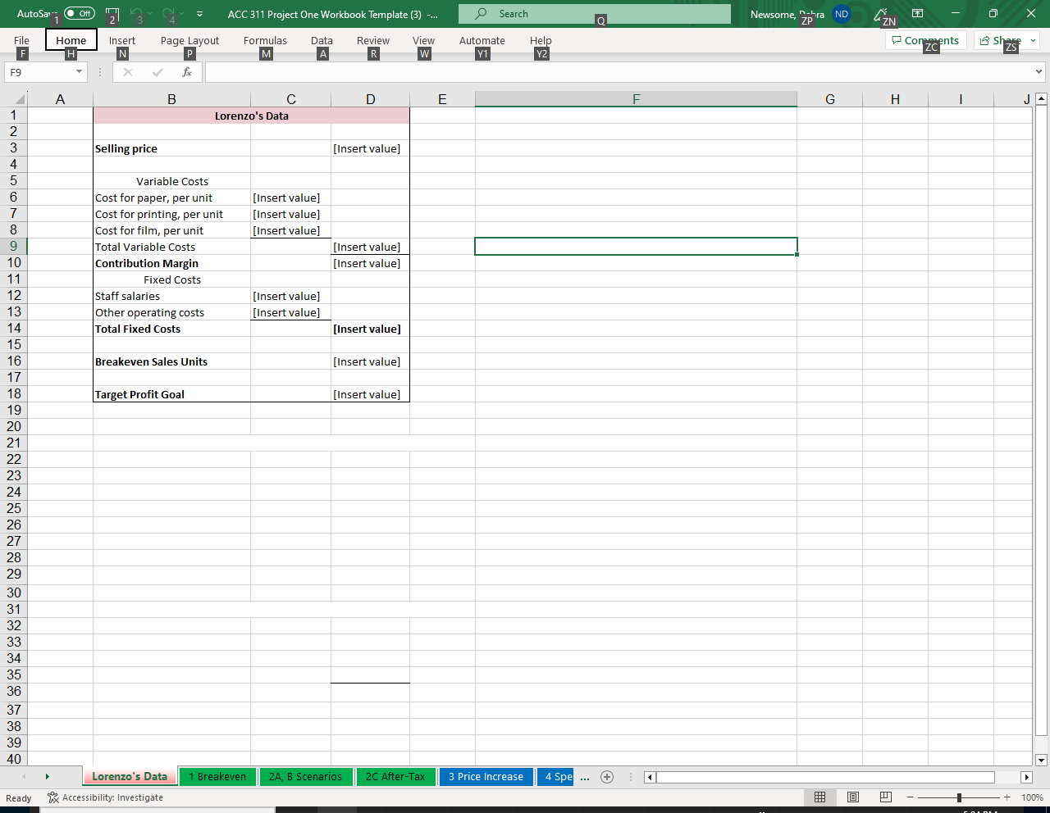The width and height of the screenshot is (1050, 813).
Task: Open the ND account profile icon
Action: (841, 14)
